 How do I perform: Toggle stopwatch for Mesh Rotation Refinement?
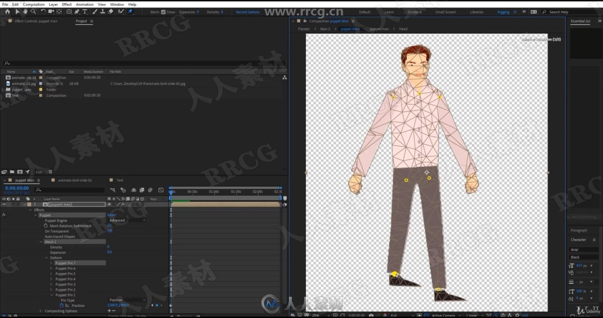[46, 226]
